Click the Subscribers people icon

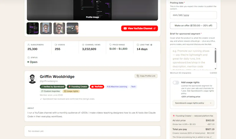pyautogui.click(x=29, y=45)
